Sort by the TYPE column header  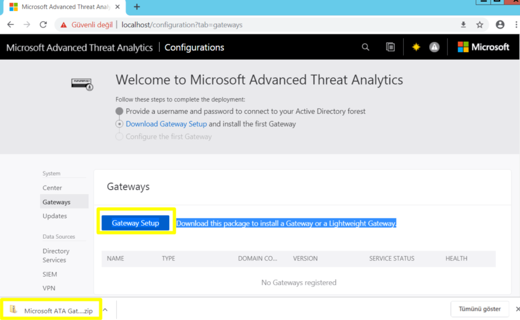coord(169,259)
